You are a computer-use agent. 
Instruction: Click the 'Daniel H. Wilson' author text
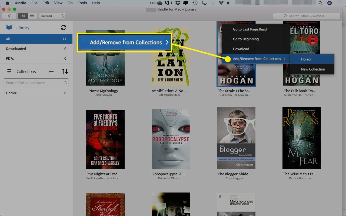point(169,178)
